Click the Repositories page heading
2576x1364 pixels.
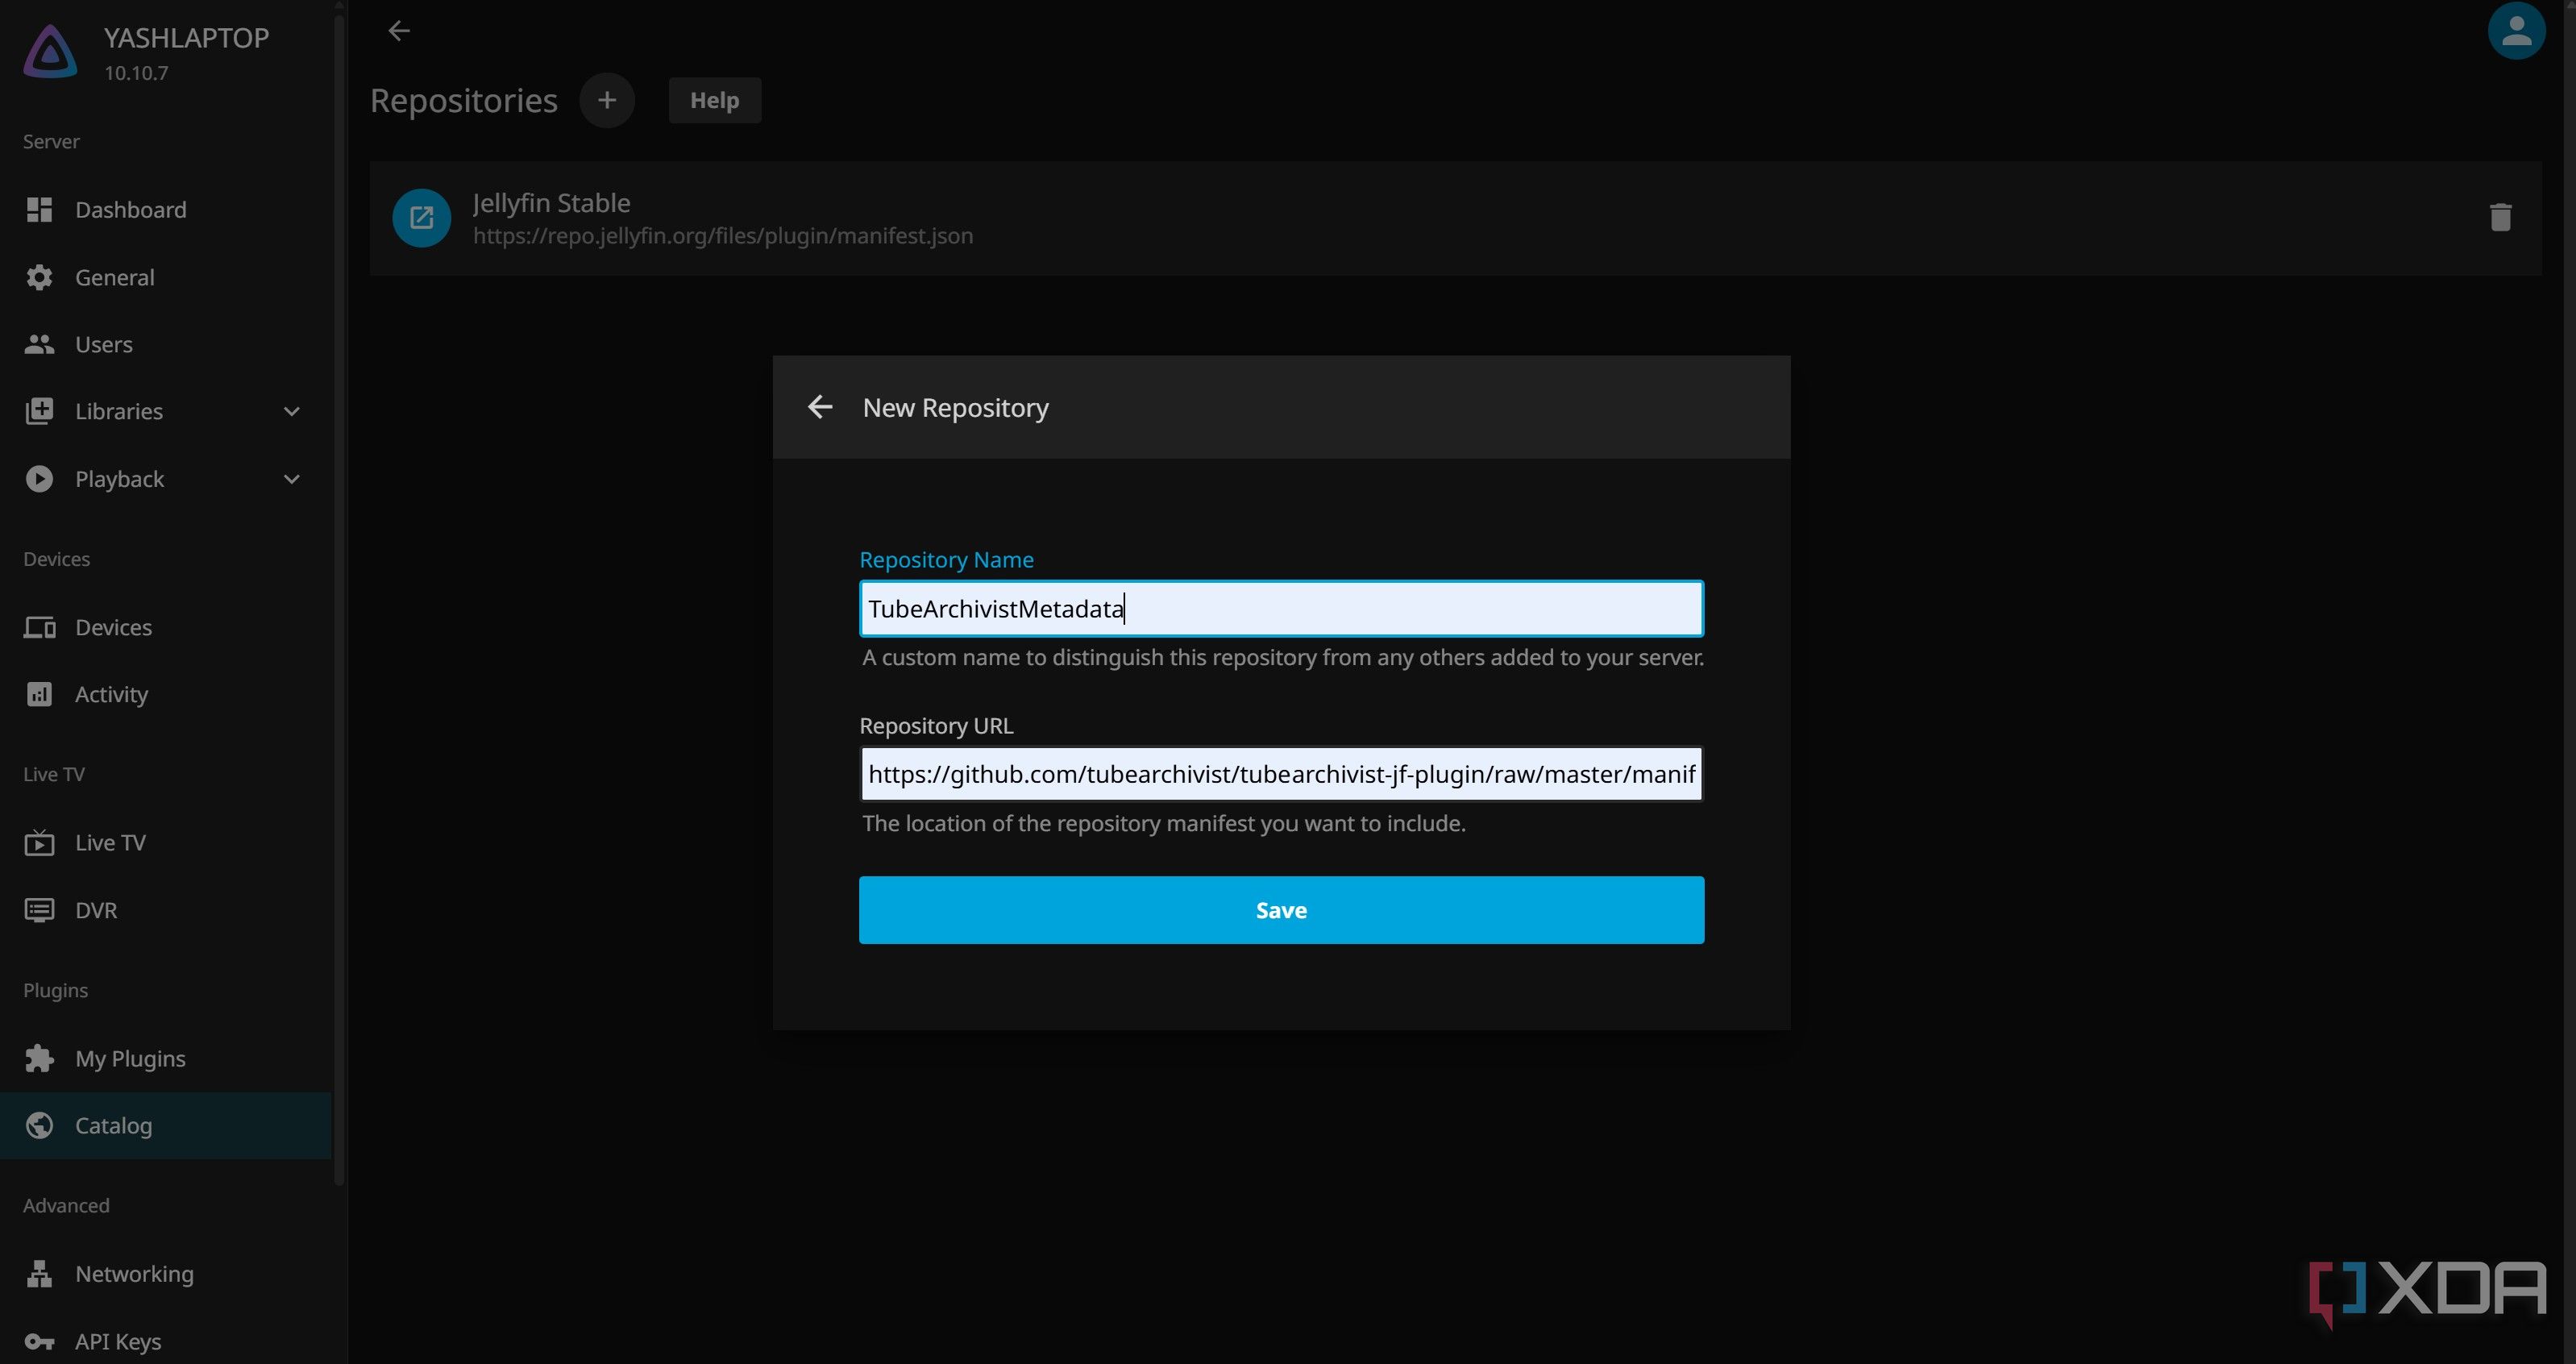(464, 100)
